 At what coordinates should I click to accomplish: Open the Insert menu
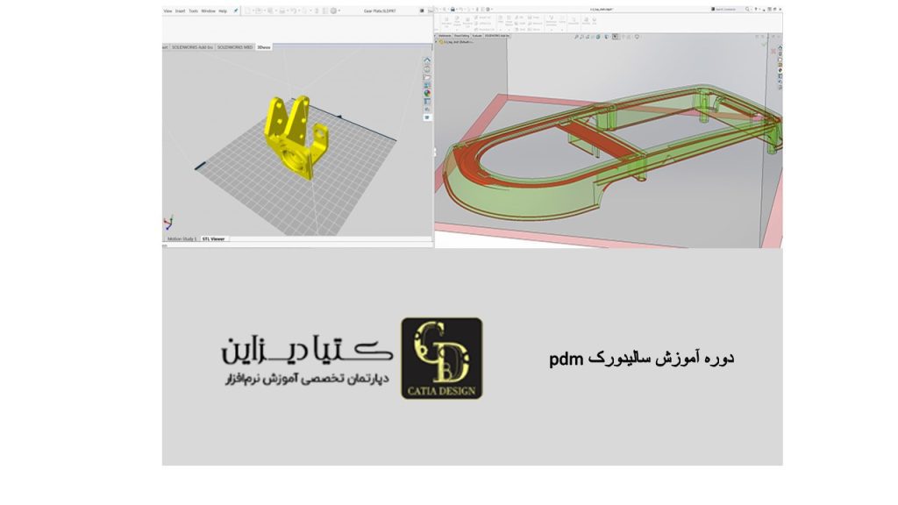tap(180, 11)
